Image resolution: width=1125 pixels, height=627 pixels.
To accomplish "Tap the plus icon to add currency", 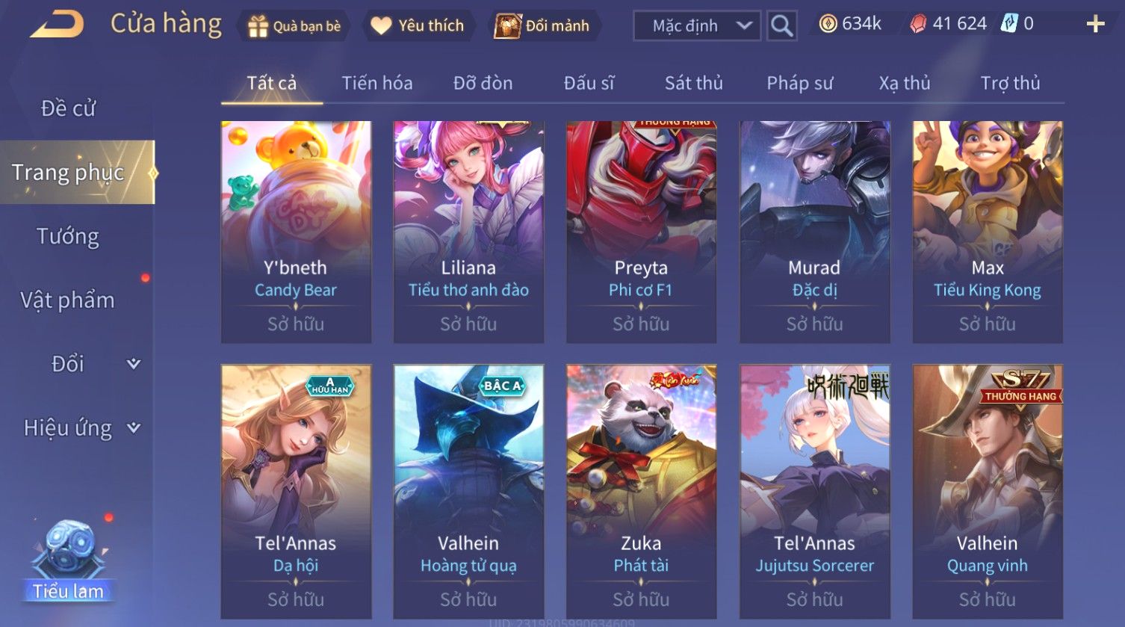I will click(1095, 25).
